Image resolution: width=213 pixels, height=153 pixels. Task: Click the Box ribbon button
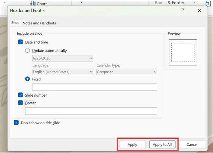coord(159,3)
